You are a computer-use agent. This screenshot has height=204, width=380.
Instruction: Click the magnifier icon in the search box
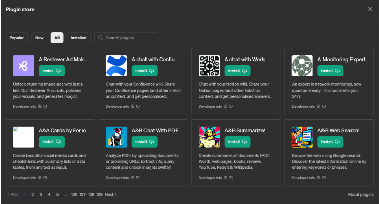101,38
